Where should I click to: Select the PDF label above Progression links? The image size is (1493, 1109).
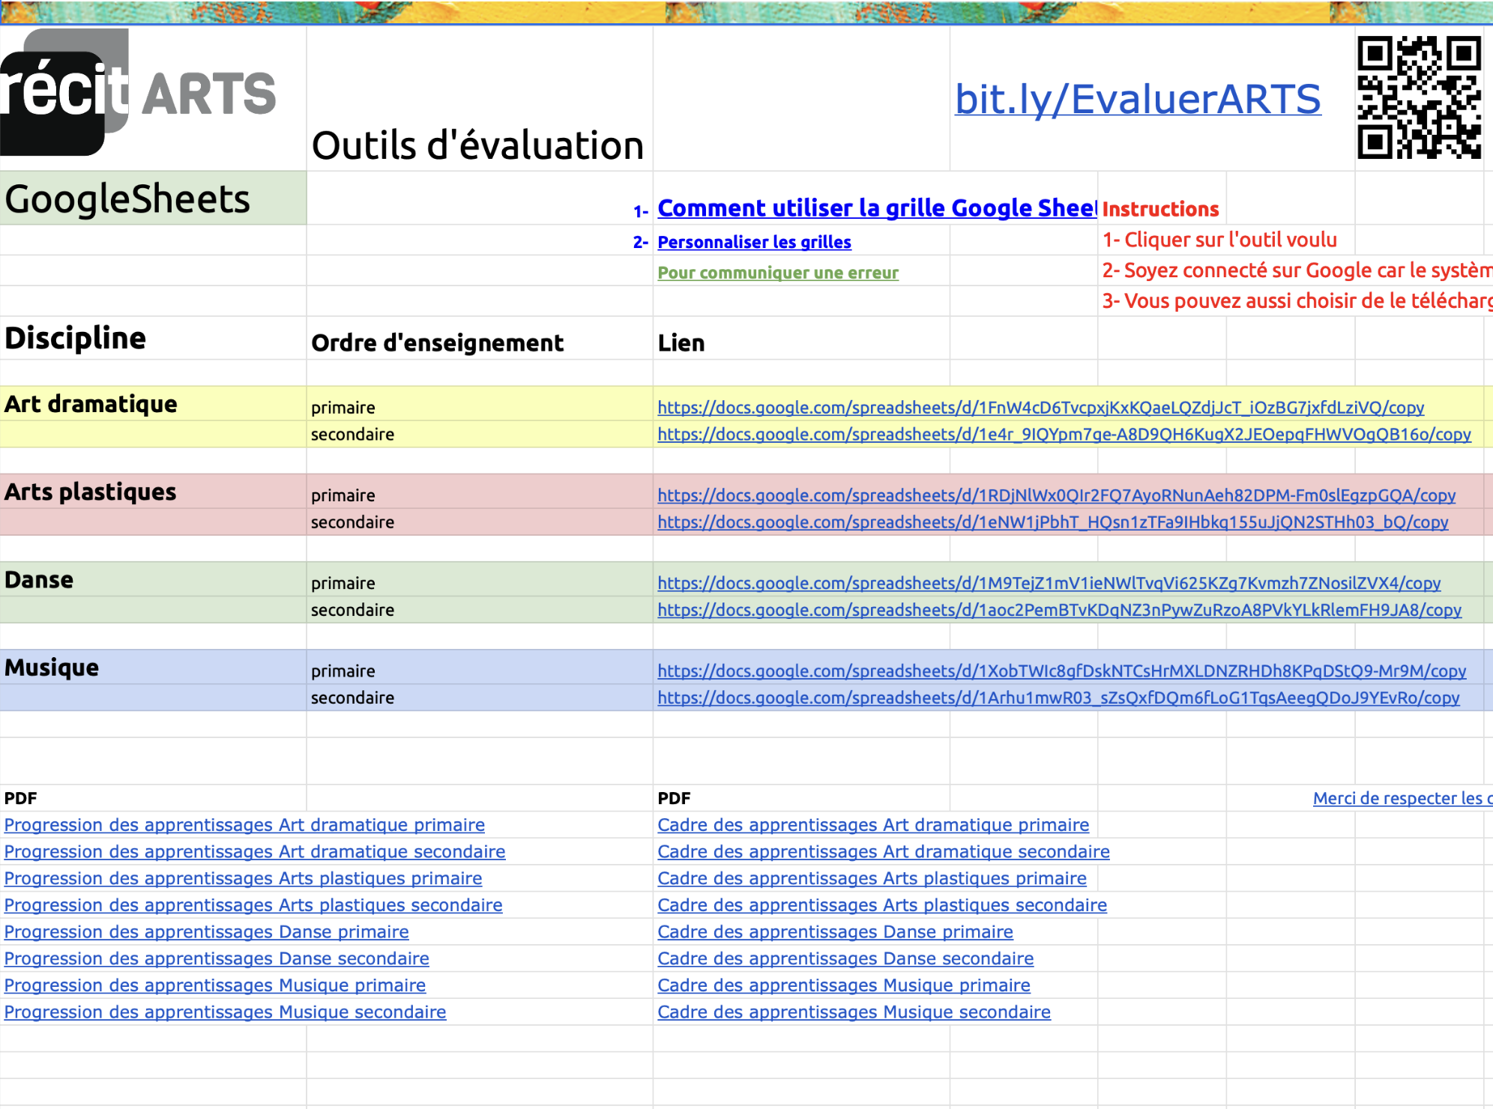(153, 798)
